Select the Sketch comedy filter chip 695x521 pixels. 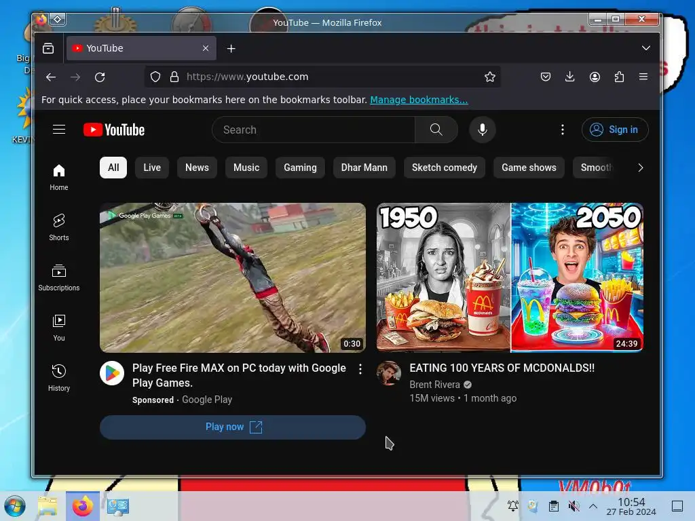pos(445,168)
